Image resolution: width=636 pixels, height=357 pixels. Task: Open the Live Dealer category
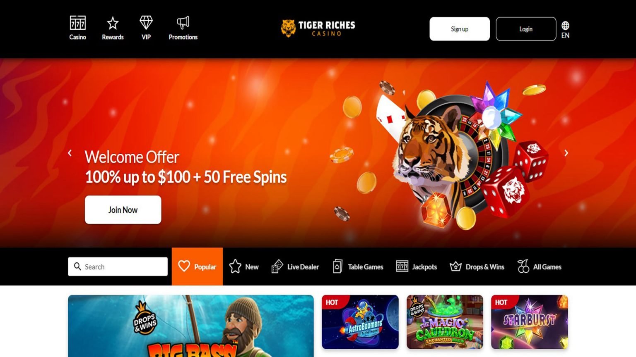(295, 267)
